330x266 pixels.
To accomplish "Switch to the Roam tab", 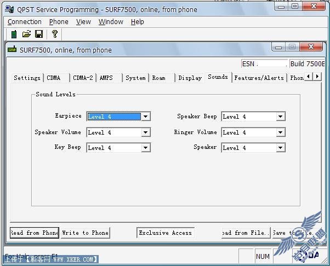I will 162,78.
